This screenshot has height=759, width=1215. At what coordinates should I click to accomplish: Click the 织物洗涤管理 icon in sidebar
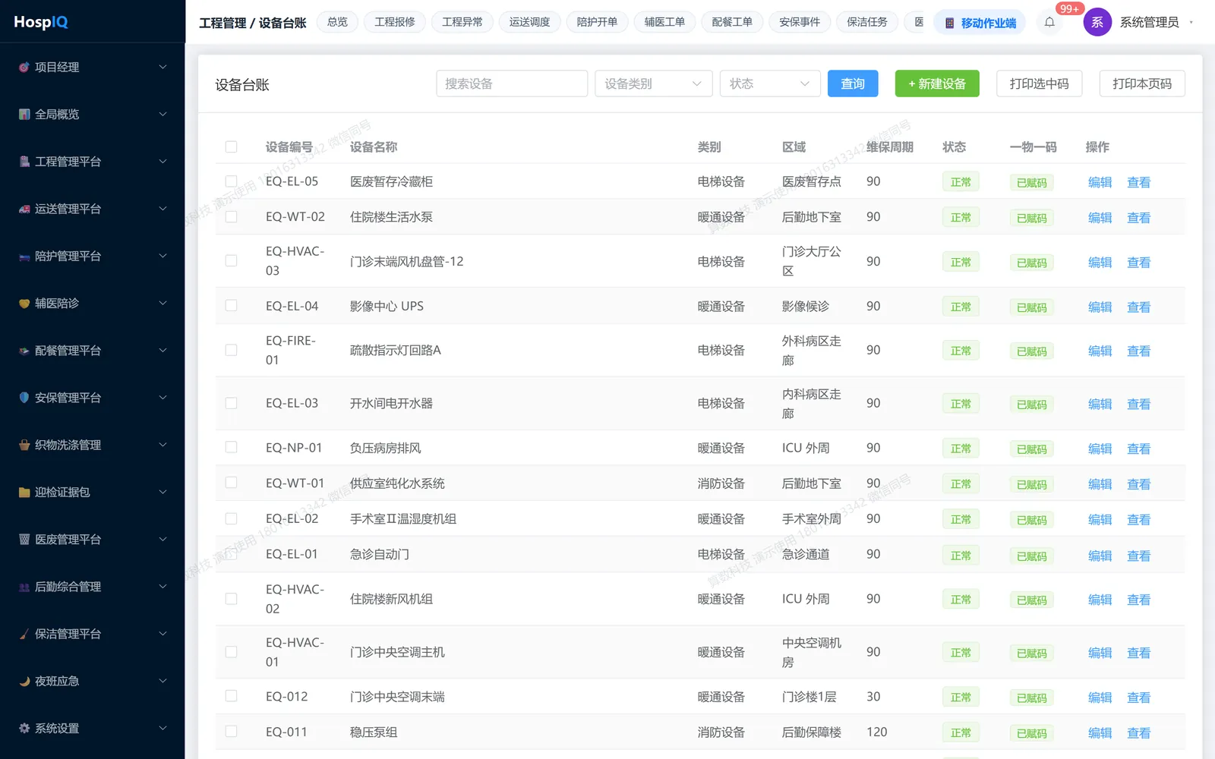coord(24,446)
